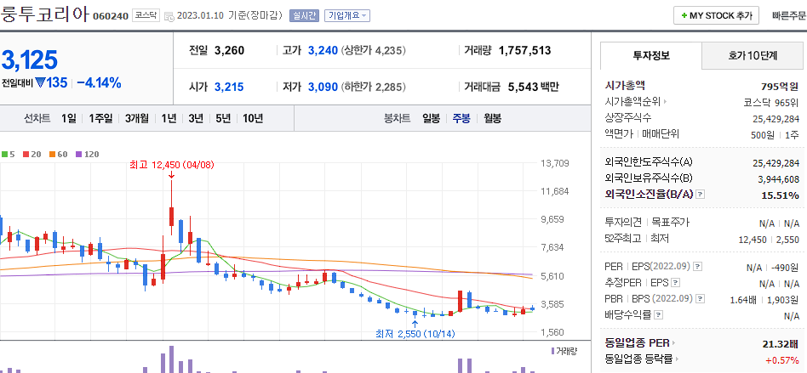Click the -4.14% change percentage
807x373 pixels.
99,82
